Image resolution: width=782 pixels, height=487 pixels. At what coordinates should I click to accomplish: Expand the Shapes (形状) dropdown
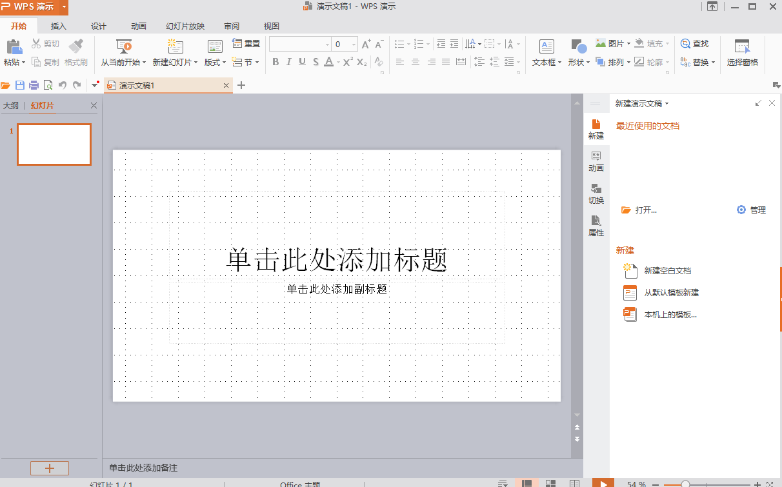click(x=579, y=63)
